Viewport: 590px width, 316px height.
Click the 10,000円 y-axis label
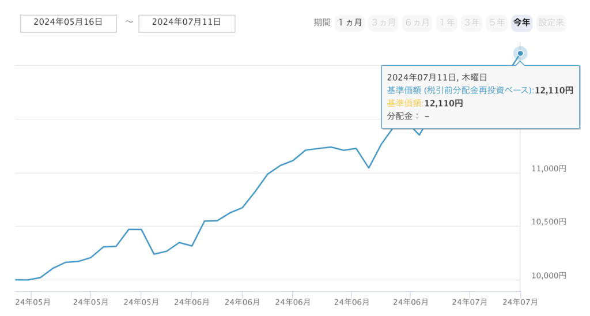pos(547,276)
